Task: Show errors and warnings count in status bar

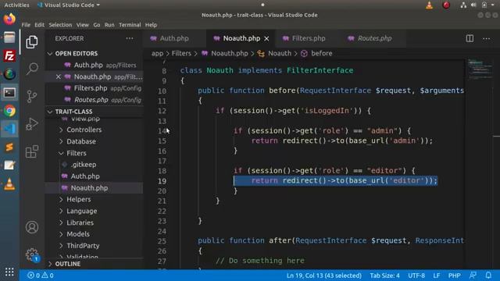Action: (41, 276)
